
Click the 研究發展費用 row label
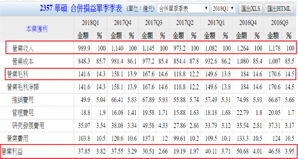[x=28, y=126]
